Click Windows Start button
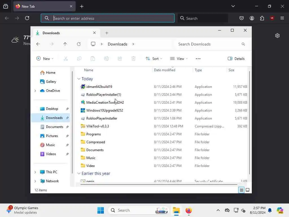The height and width of the screenshot is (217, 289). 101,210
